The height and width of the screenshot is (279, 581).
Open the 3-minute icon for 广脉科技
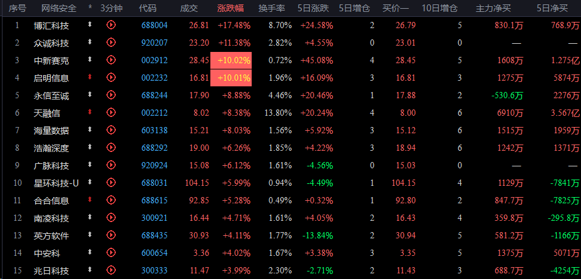pos(111,165)
